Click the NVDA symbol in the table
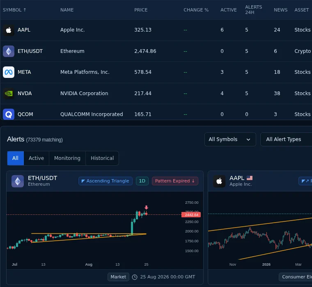312x287 pixels. point(25,93)
